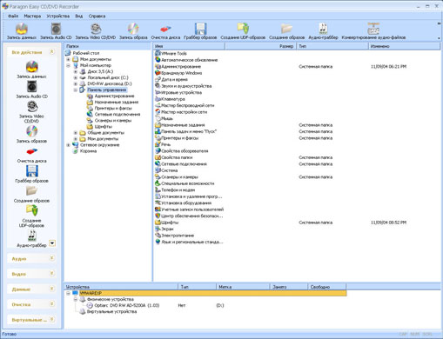The width and height of the screenshot is (443, 339).
Task: Open the Файл menu
Action: pos(13,16)
